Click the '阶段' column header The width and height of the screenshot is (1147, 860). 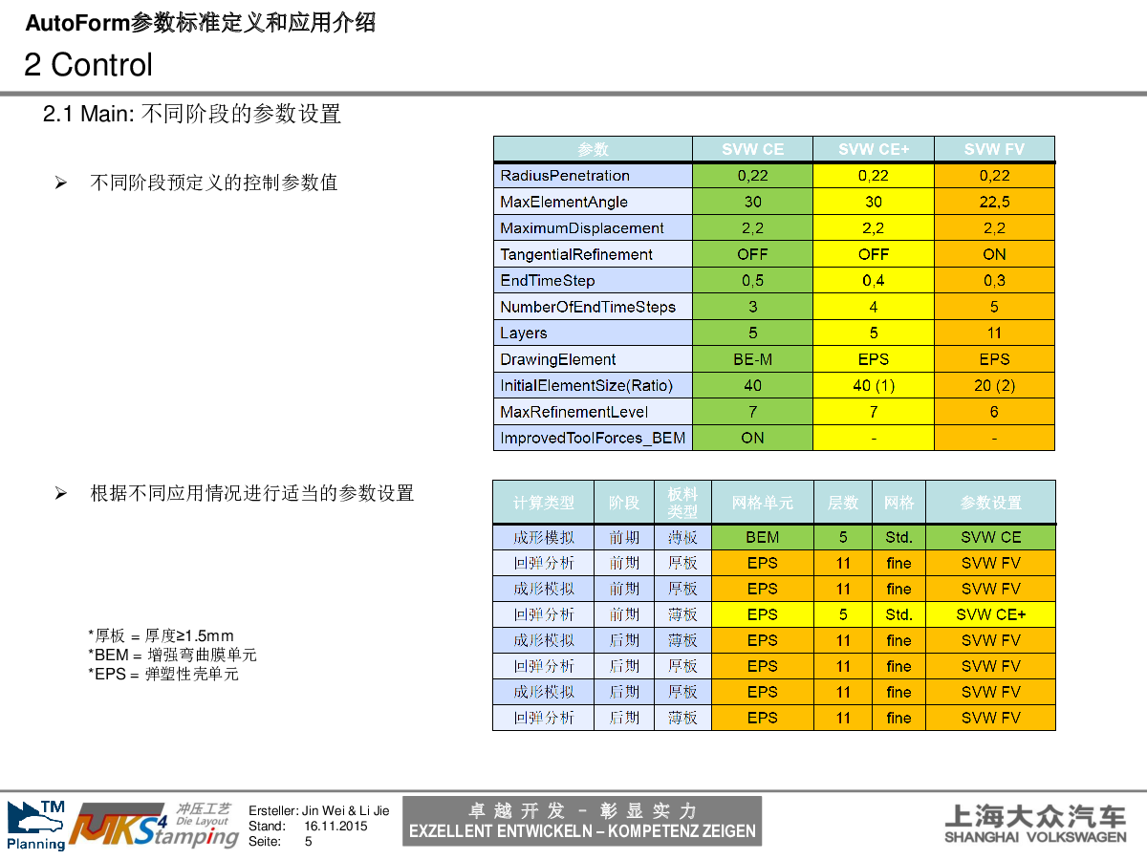tap(624, 503)
